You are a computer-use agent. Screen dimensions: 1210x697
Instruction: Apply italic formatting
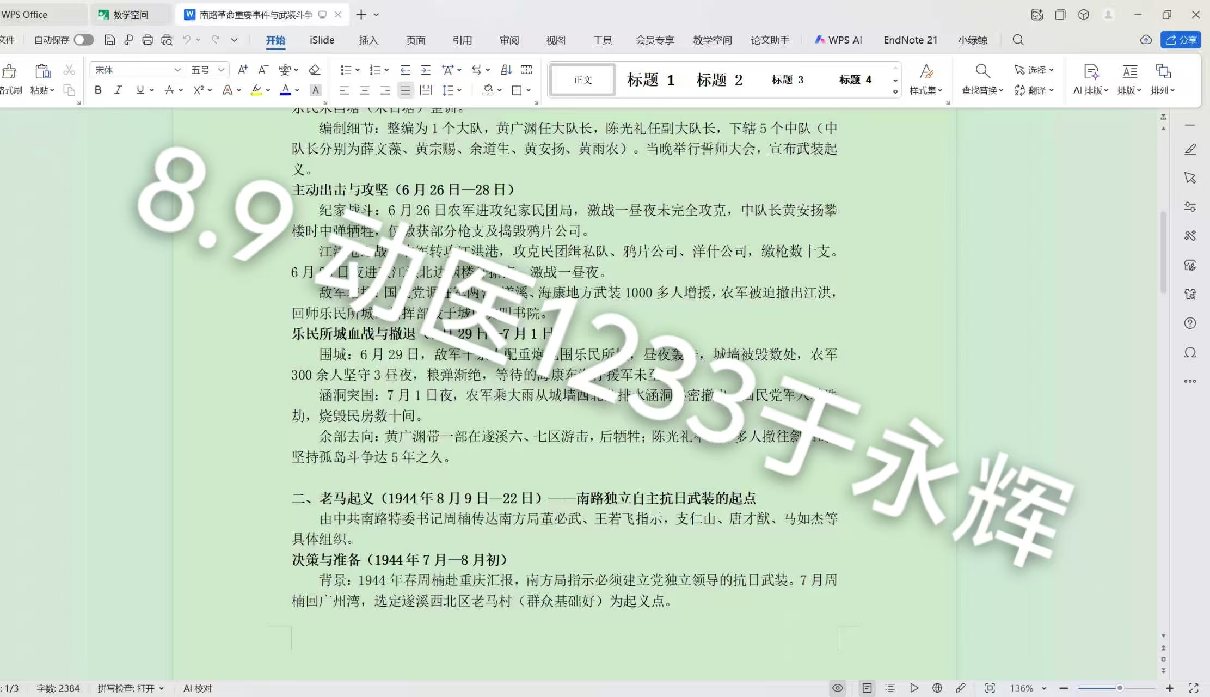(x=118, y=90)
